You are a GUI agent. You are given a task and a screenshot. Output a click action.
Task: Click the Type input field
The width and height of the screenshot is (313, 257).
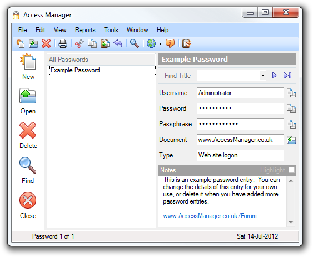pyautogui.click(x=240, y=155)
